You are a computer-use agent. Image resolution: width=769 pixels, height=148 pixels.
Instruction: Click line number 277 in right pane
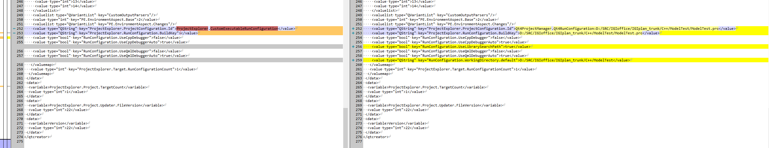coord(359,141)
